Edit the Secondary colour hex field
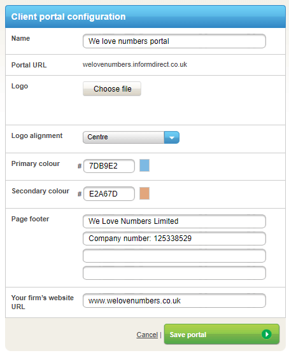Viewport: 289px width, 353px height. 109,193
